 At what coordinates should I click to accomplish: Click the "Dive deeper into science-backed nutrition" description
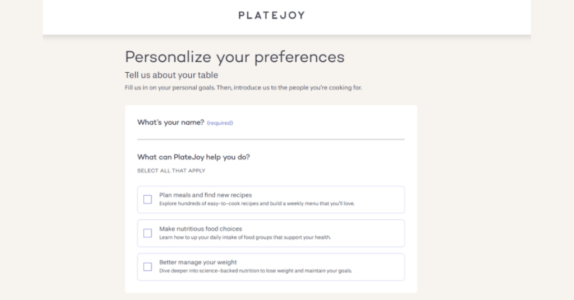tap(255, 271)
